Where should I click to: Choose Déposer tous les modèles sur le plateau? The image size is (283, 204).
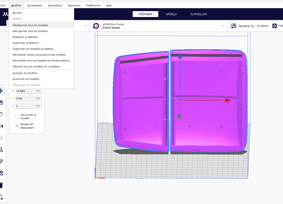[x=41, y=66]
